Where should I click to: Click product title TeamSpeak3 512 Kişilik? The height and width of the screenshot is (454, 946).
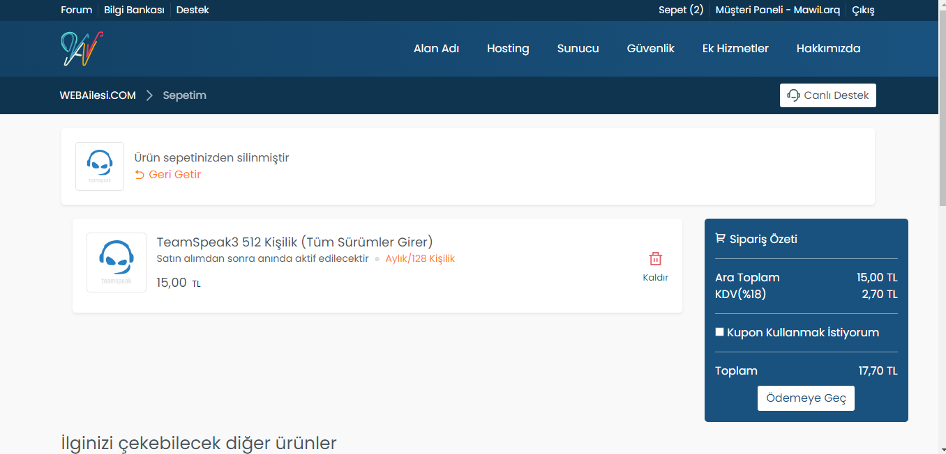pos(294,242)
